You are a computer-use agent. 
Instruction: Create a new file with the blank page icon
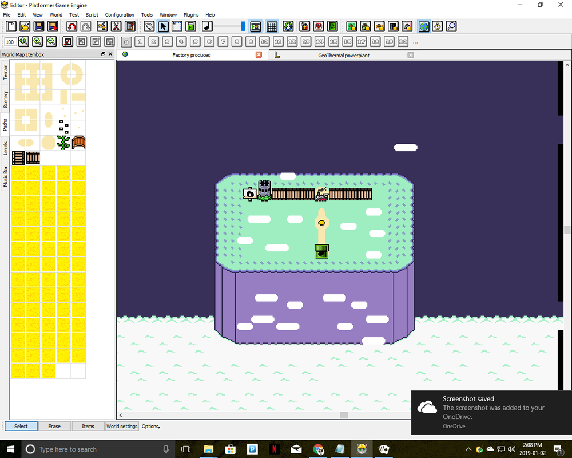(11, 26)
